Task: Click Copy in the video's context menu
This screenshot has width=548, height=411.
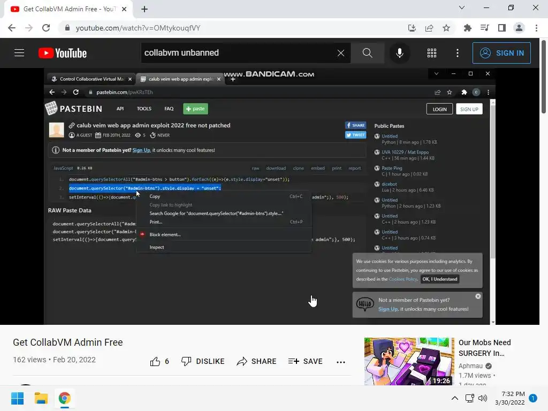Action: click(x=155, y=196)
